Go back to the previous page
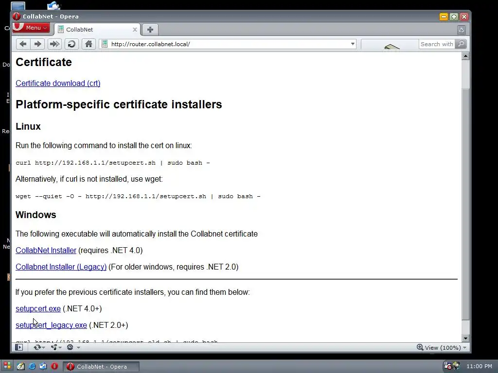This screenshot has height=373, width=498. tap(23, 44)
